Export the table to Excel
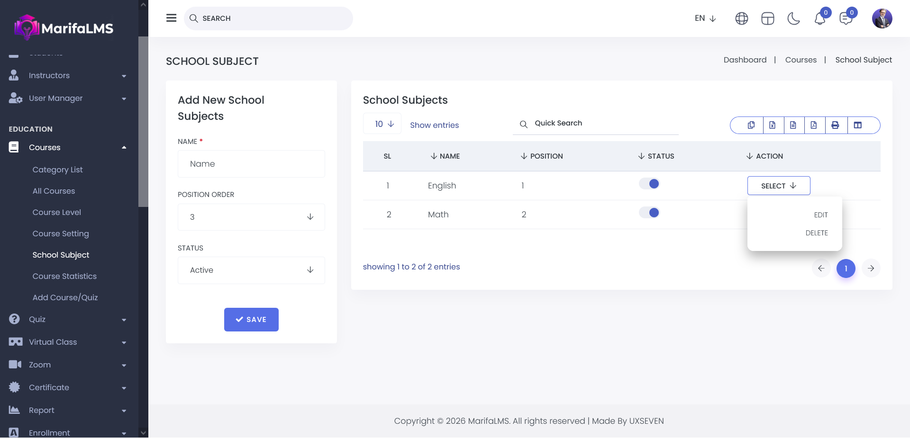Screen dimensions: 910x438 point(772,125)
